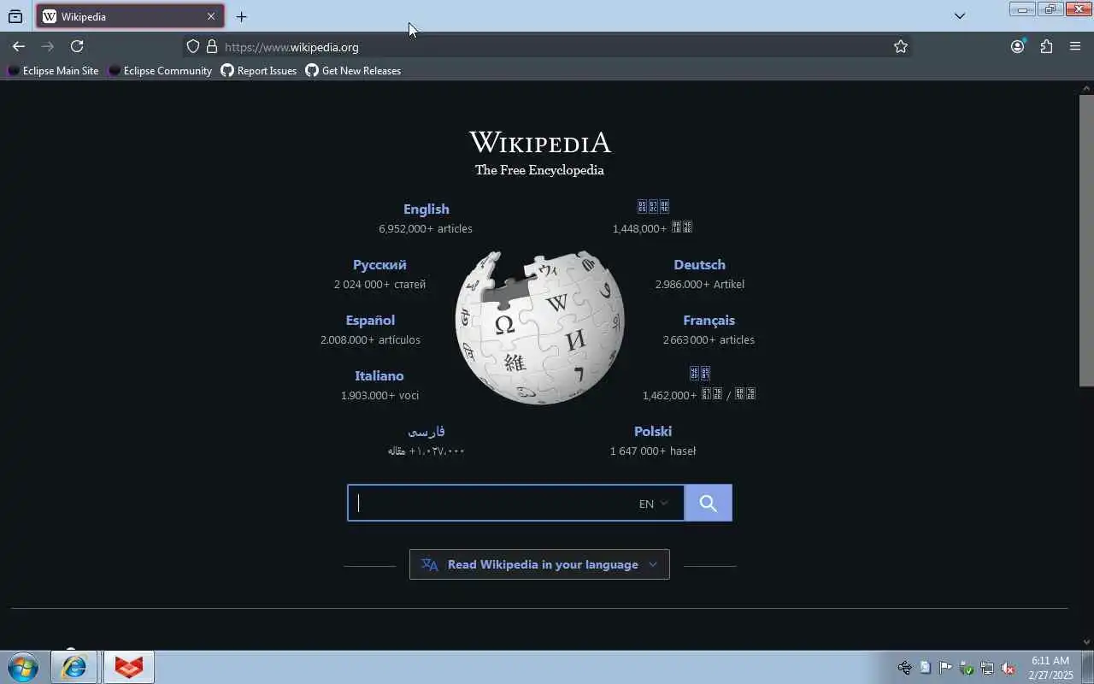Click the scrollbar up arrow
Screen dimensions: 1094x684
[1086, 88]
